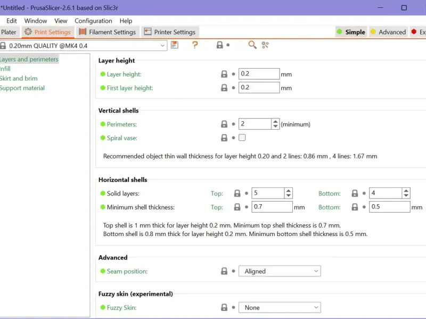The image size is (426, 319).
Task: Click the Fuzzy Skin label
Action: point(121,308)
